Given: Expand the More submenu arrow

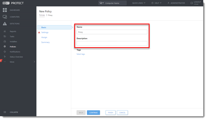Looking at the screenshot, I should tap(34, 62).
